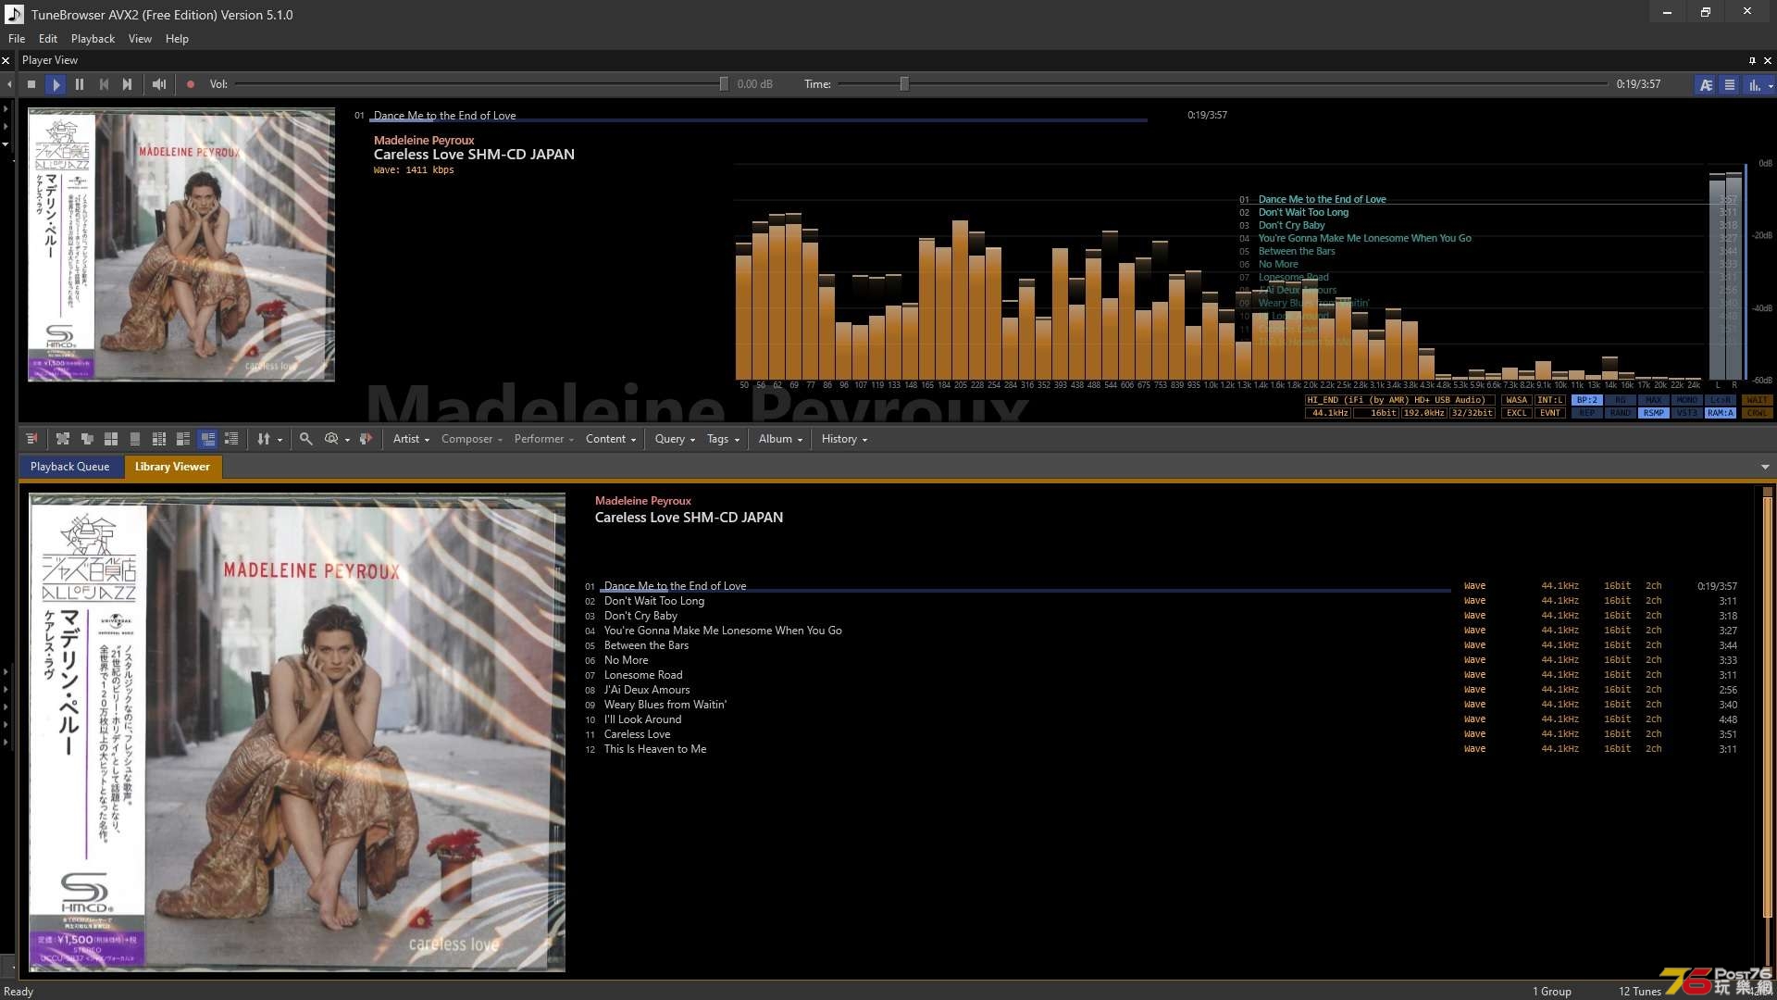Image resolution: width=1777 pixels, height=1000 pixels.
Task: Toggle the font/text display icon in Player View
Action: click(x=1706, y=84)
